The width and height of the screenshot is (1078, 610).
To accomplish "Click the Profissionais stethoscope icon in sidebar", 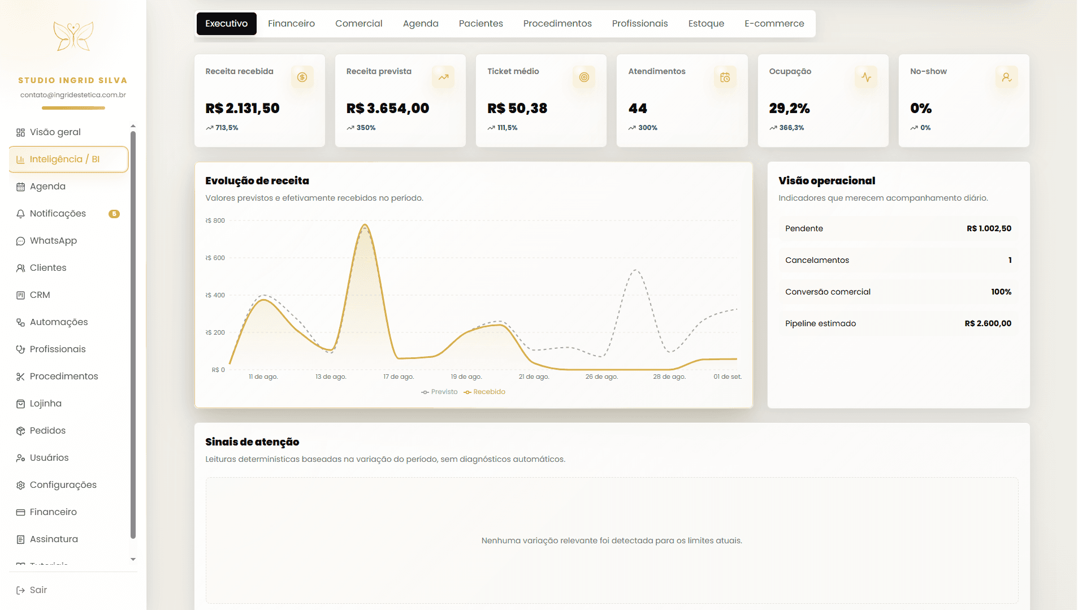I will pyautogui.click(x=20, y=349).
